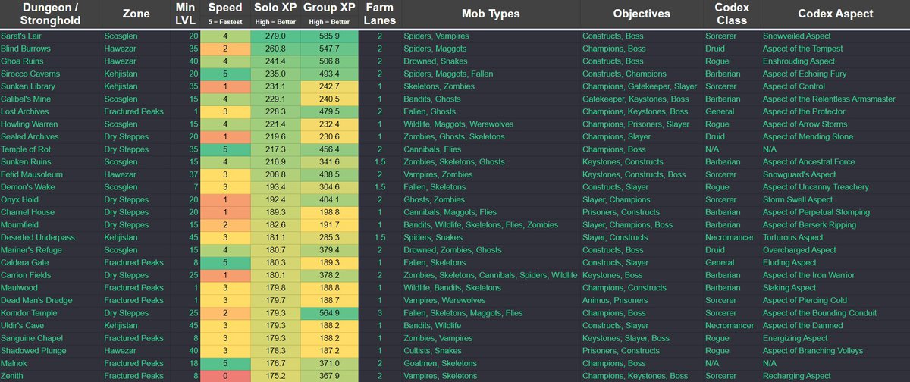Click the Mob Types column header
Image resolution: width=910 pixels, height=382 pixels.
point(491,14)
